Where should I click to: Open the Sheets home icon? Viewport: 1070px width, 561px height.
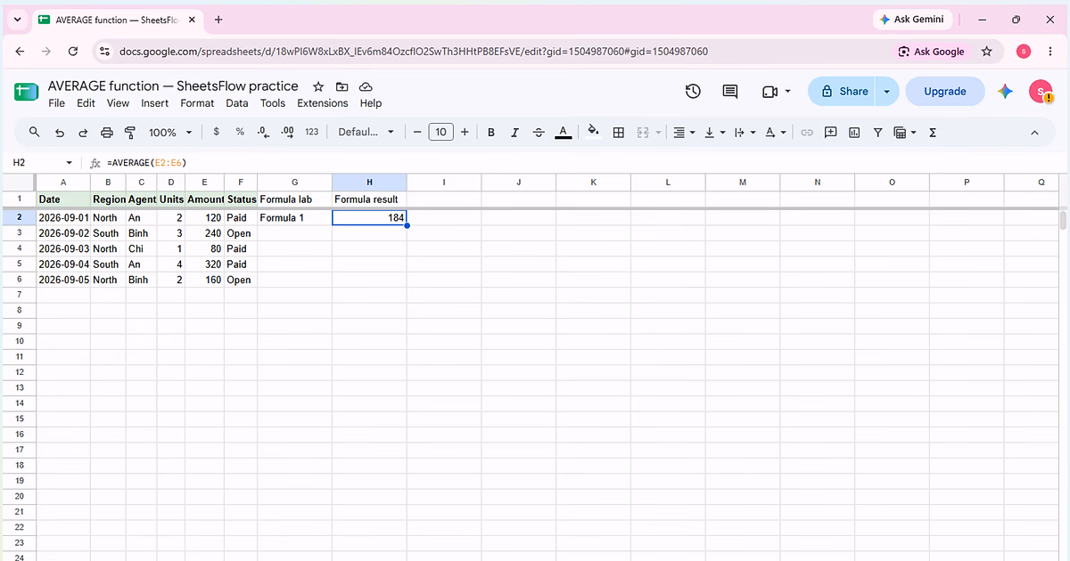pyautogui.click(x=26, y=92)
